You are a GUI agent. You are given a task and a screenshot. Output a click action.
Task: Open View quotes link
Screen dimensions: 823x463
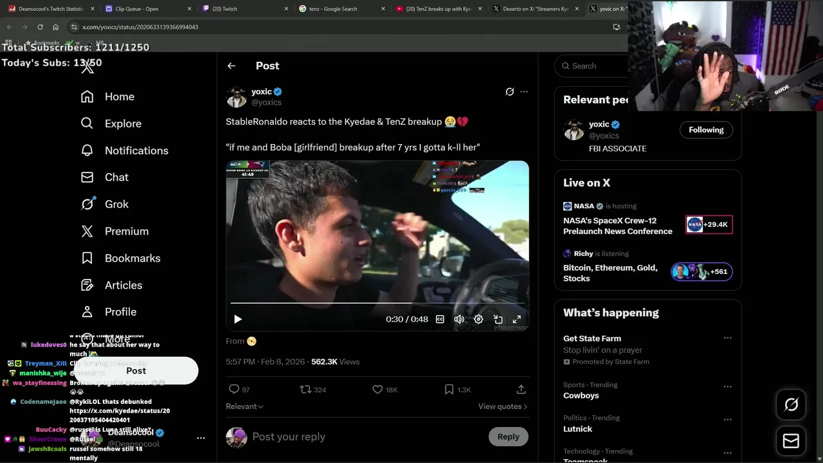point(503,406)
